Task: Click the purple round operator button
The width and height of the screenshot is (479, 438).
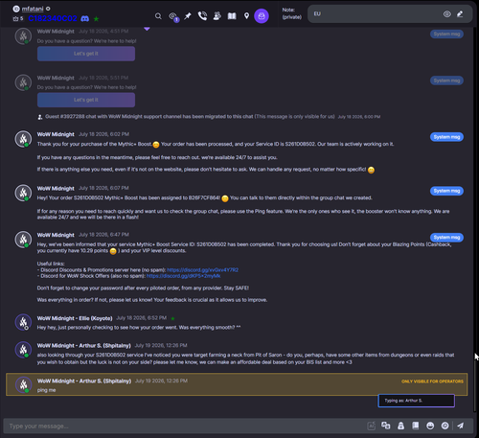Action: click(x=262, y=16)
